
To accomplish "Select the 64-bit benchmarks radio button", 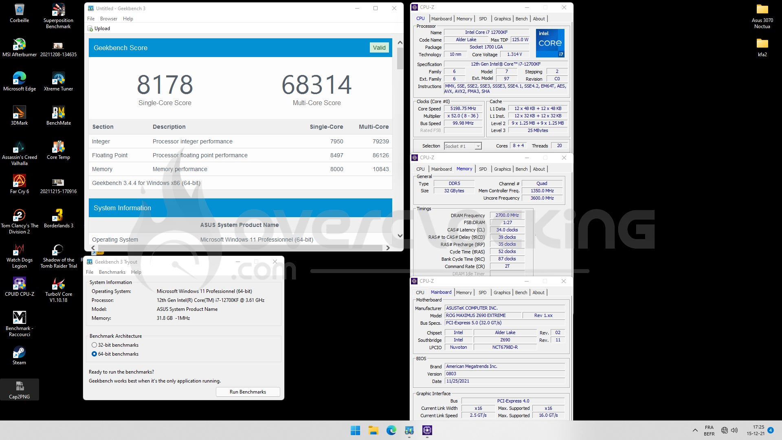I will (94, 354).
